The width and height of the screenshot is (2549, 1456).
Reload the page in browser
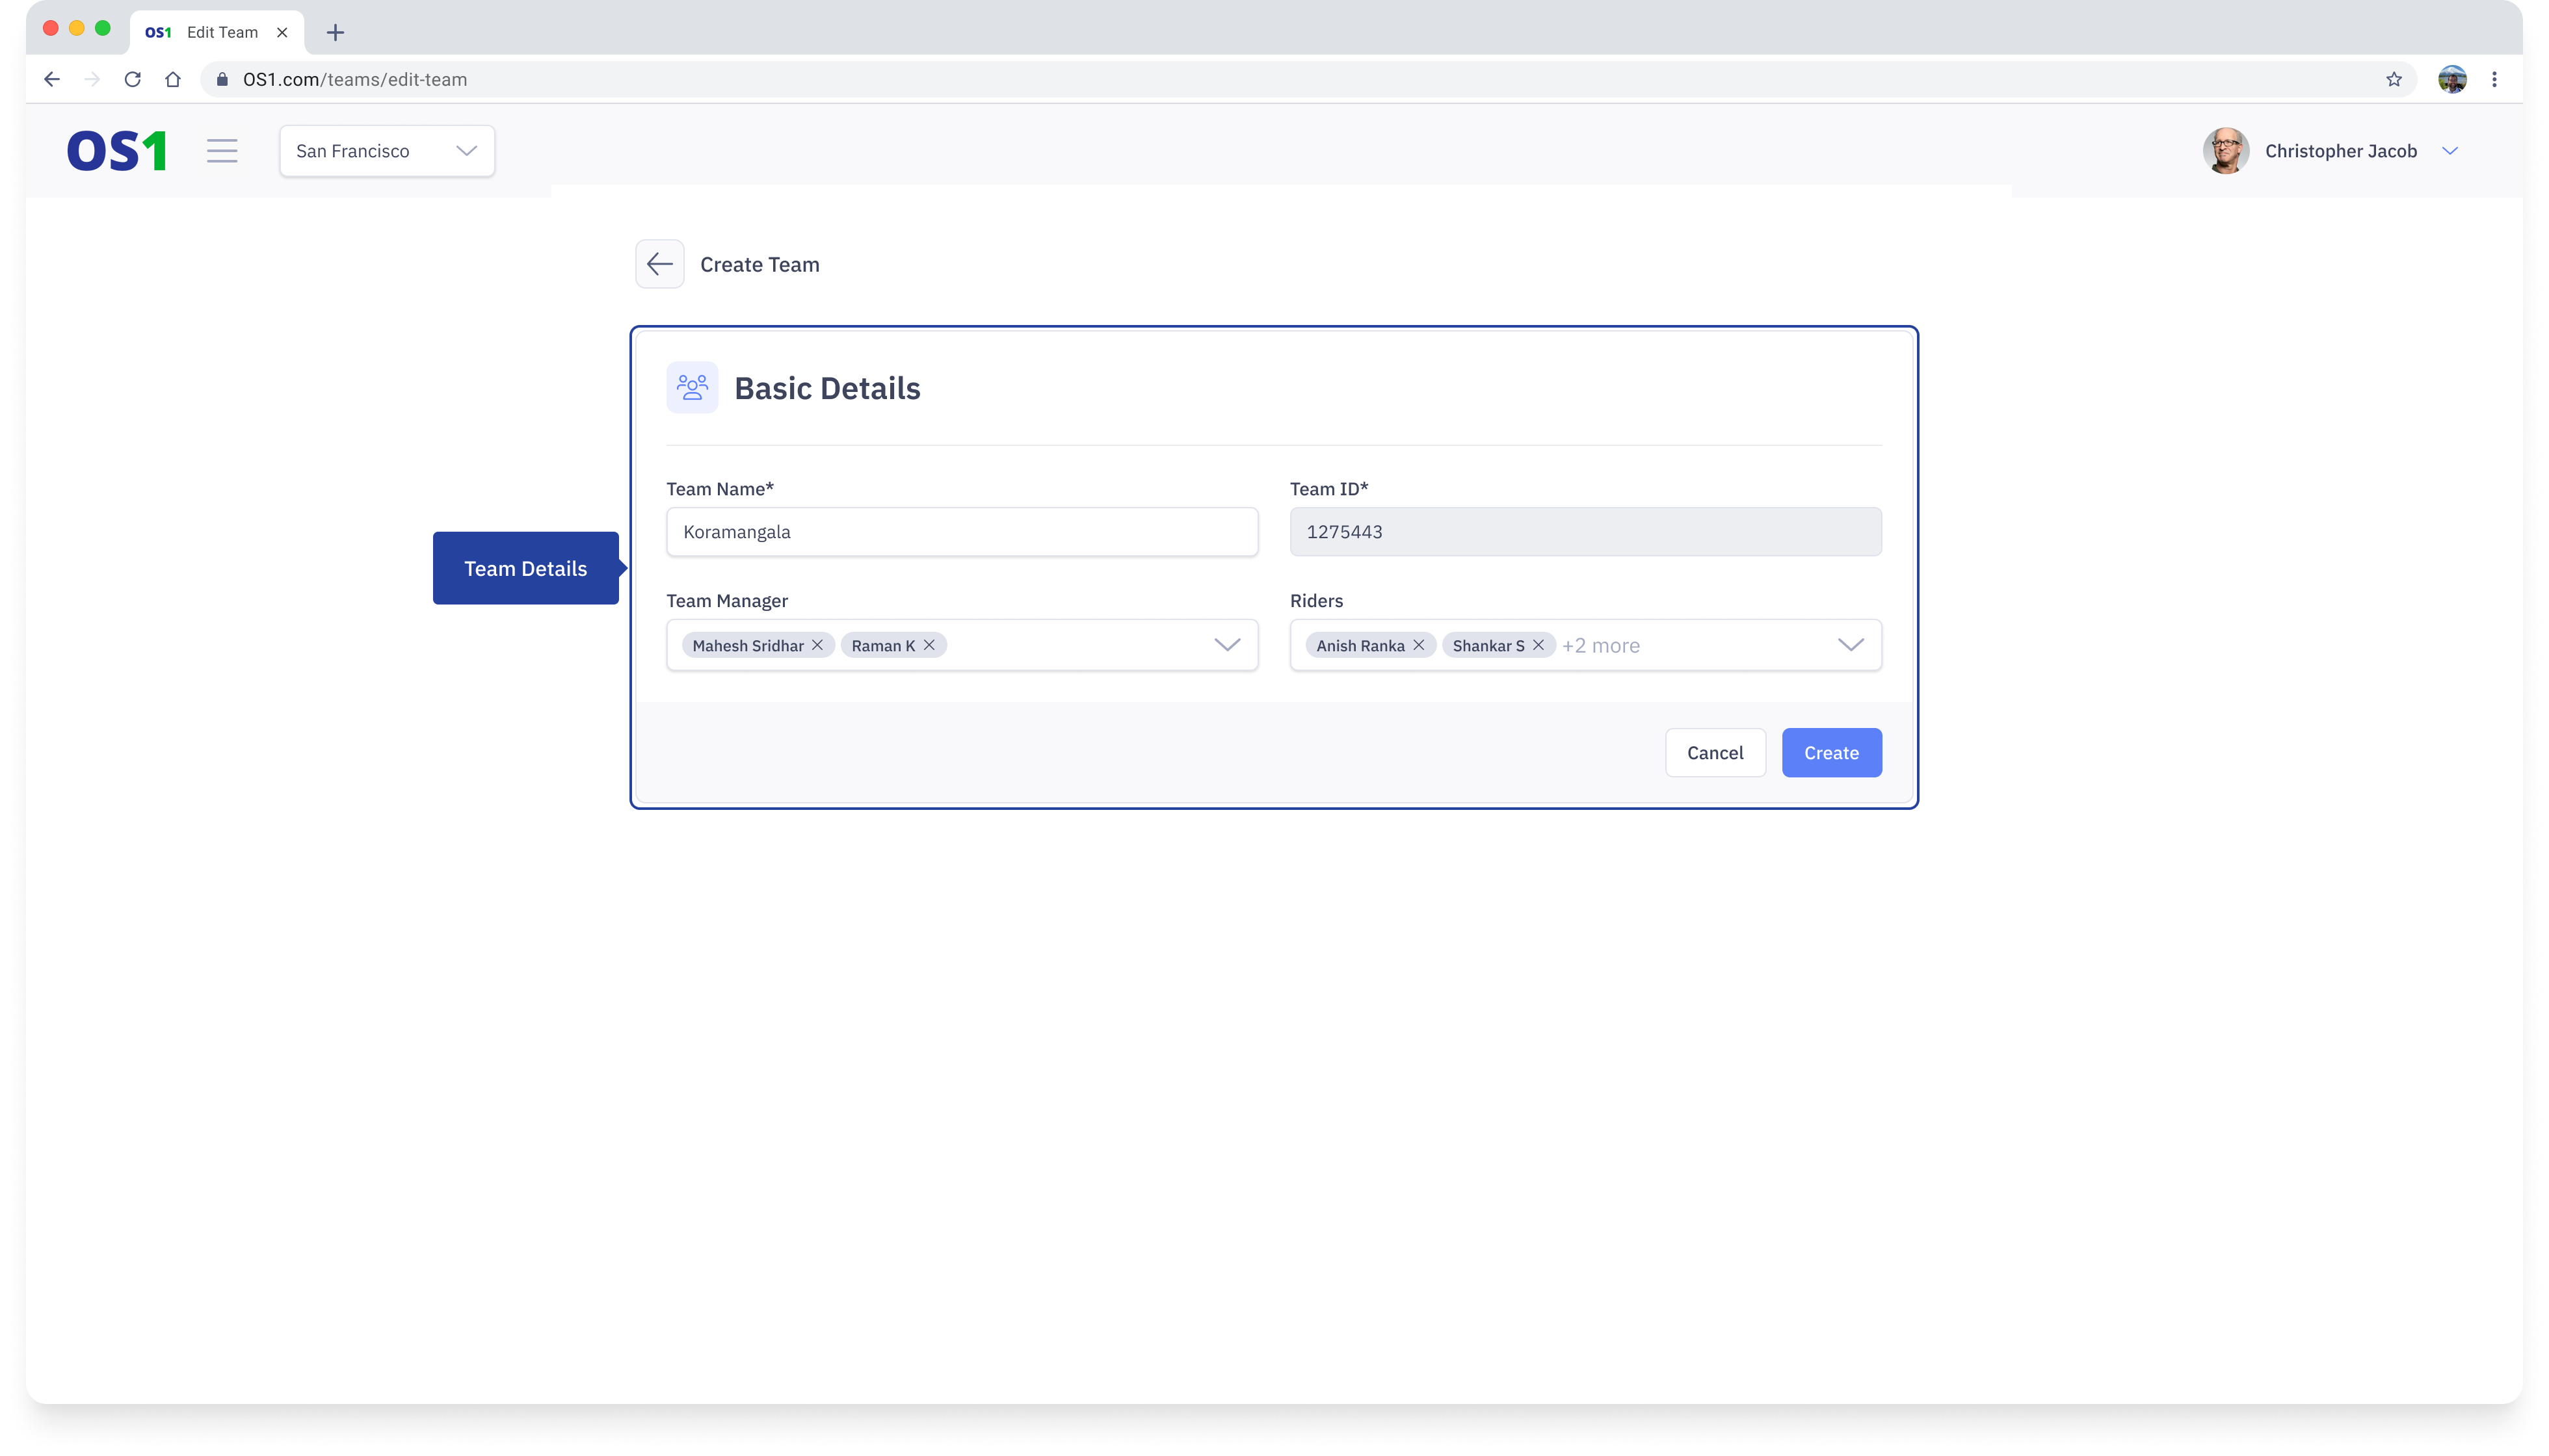(x=132, y=79)
